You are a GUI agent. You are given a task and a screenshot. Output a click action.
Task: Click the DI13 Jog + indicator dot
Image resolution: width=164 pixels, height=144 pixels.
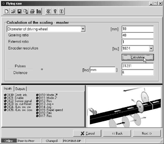(x=37, y=104)
